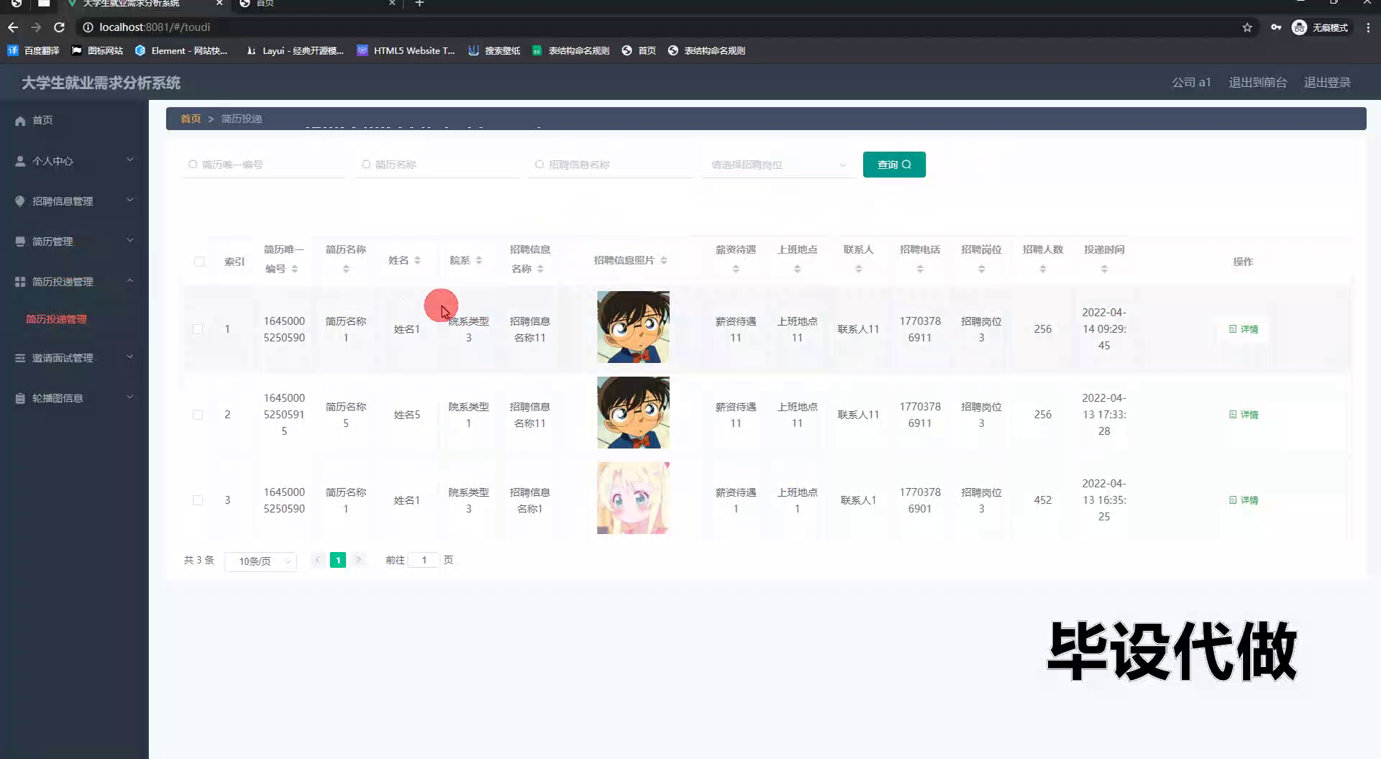The height and width of the screenshot is (759, 1381).
Task: Expand the 招聘信息管理 menu
Action: click(x=130, y=201)
